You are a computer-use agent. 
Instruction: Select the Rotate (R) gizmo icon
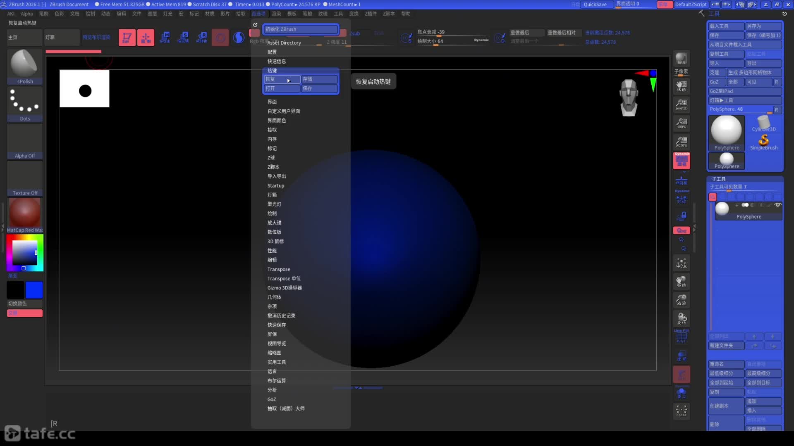coord(202,38)
